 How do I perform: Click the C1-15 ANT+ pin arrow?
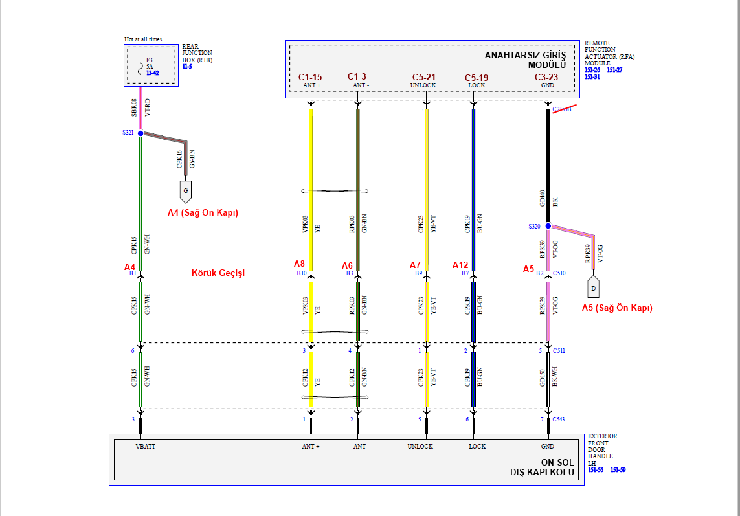[311, 102]
